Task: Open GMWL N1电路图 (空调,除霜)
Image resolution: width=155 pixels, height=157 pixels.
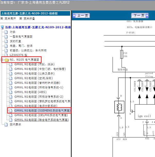Action: click(x=34, y=78)
